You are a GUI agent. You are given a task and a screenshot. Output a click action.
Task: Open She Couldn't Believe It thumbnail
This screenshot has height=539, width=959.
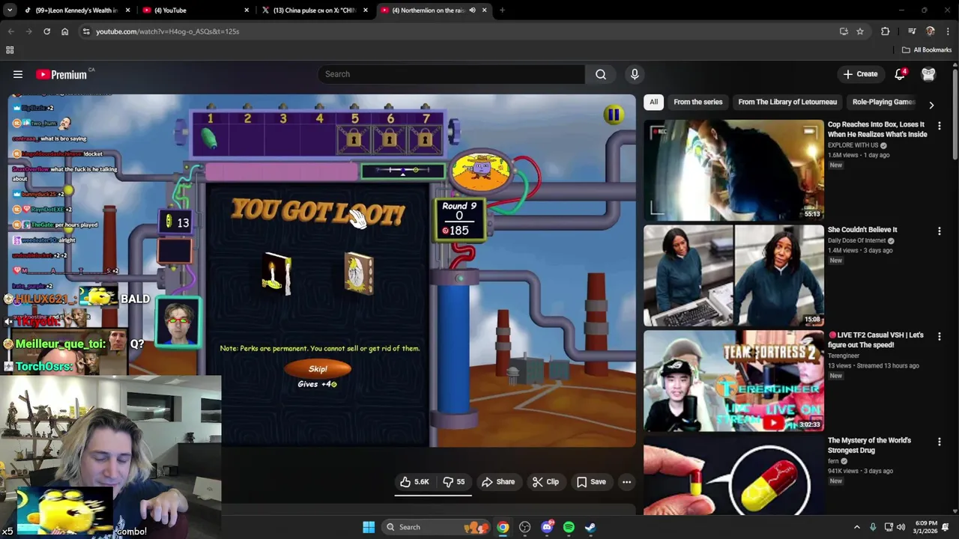click(733, 275)
